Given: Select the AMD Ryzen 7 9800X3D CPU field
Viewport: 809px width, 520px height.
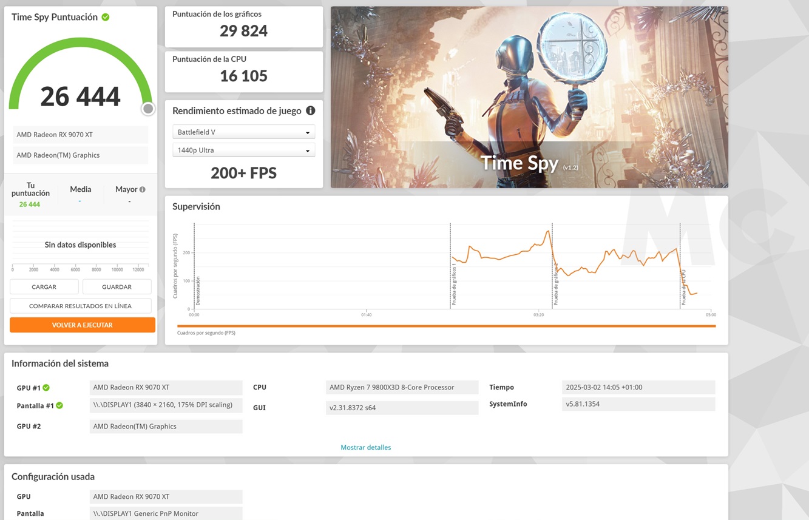Looking at the screenshot, I should click(402, 387).
